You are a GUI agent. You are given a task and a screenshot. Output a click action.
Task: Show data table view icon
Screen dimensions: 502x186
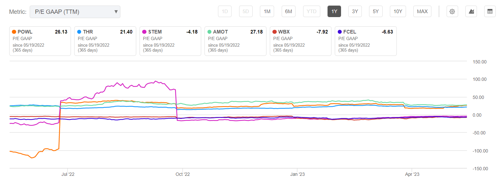490,12
